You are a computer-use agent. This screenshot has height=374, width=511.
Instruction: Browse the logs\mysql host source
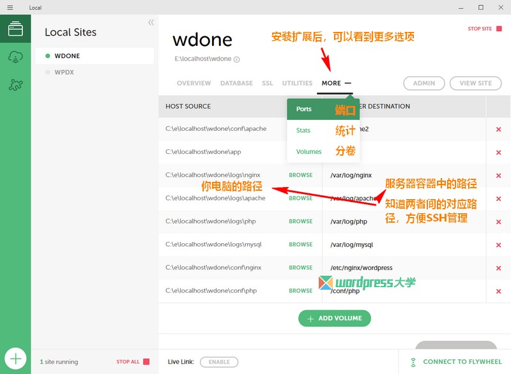click(300, 244)
